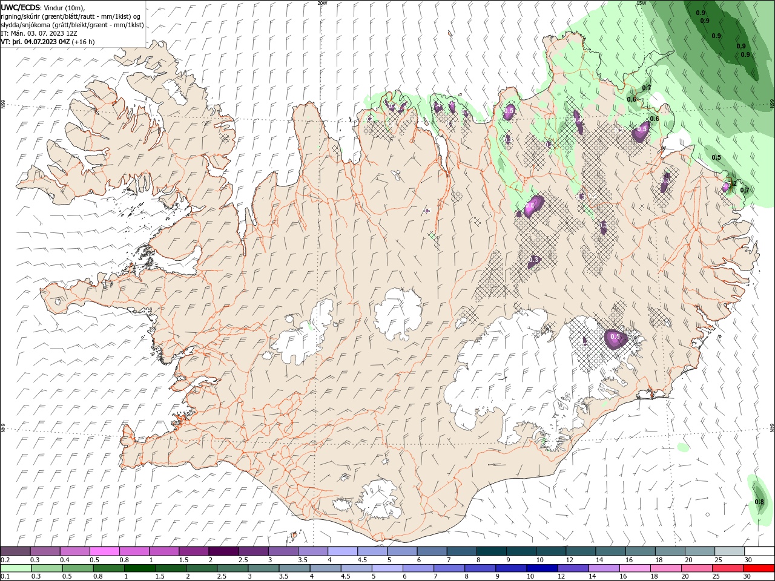Select the 6 slate-blue swatch in the snow legend
Screen dimensions: 775x581
coord(431,551)
